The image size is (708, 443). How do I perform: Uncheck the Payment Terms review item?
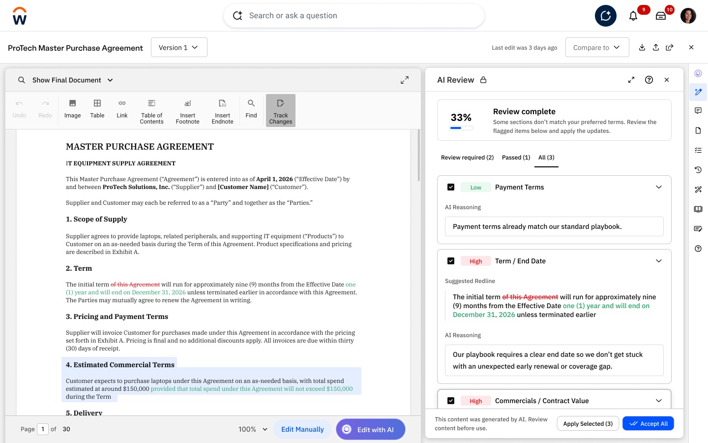(x=451, y=187)
